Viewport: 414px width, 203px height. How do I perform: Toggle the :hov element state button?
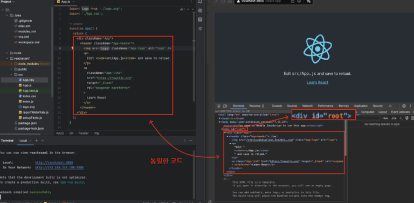(x=385, y=118)
